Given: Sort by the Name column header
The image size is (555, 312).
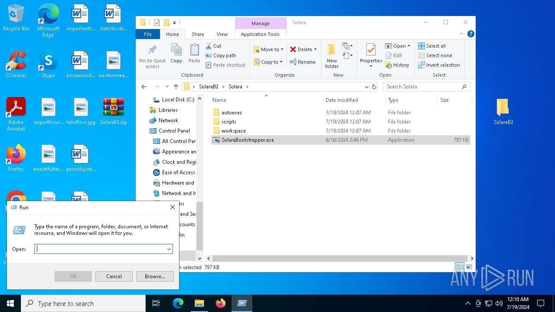Looking at the screenshot, I should click(266, 100).
